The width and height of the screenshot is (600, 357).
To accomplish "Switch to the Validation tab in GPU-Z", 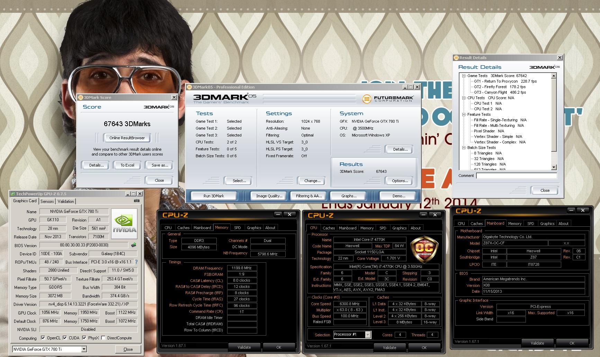I will 66,201.
